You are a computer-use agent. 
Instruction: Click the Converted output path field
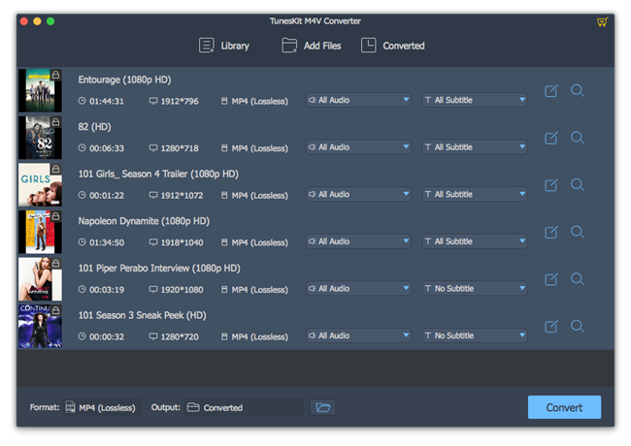[x=244, y=407]
